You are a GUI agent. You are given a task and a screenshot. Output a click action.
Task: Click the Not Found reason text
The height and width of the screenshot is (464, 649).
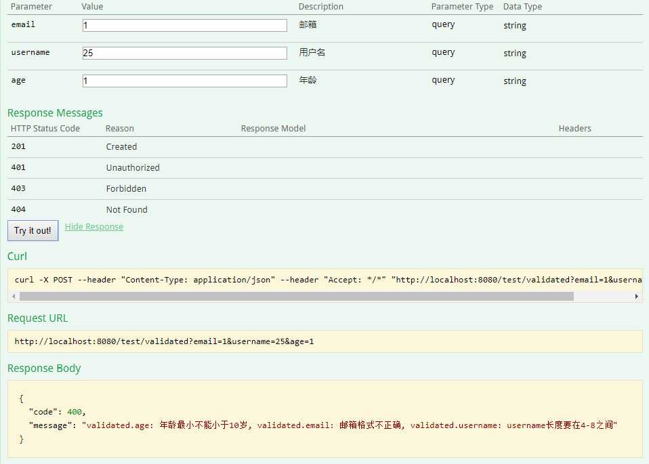(127, 210)
